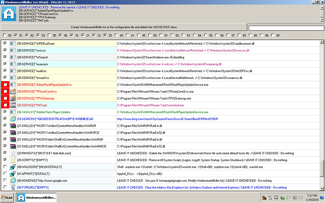Image resolution: width=325 pixels, height=203 pixels.
Task: Click the SearchIndexer.exe /Embedding path
Action: click(x=151, y=57)
